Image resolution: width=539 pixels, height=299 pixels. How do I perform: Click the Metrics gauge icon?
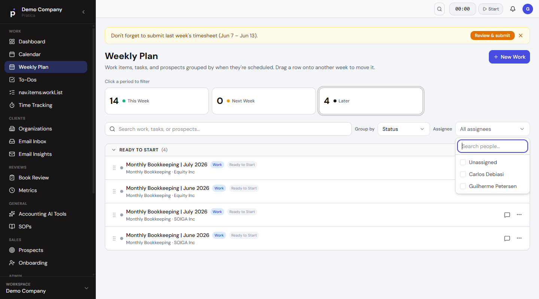(x=12, y=190)
